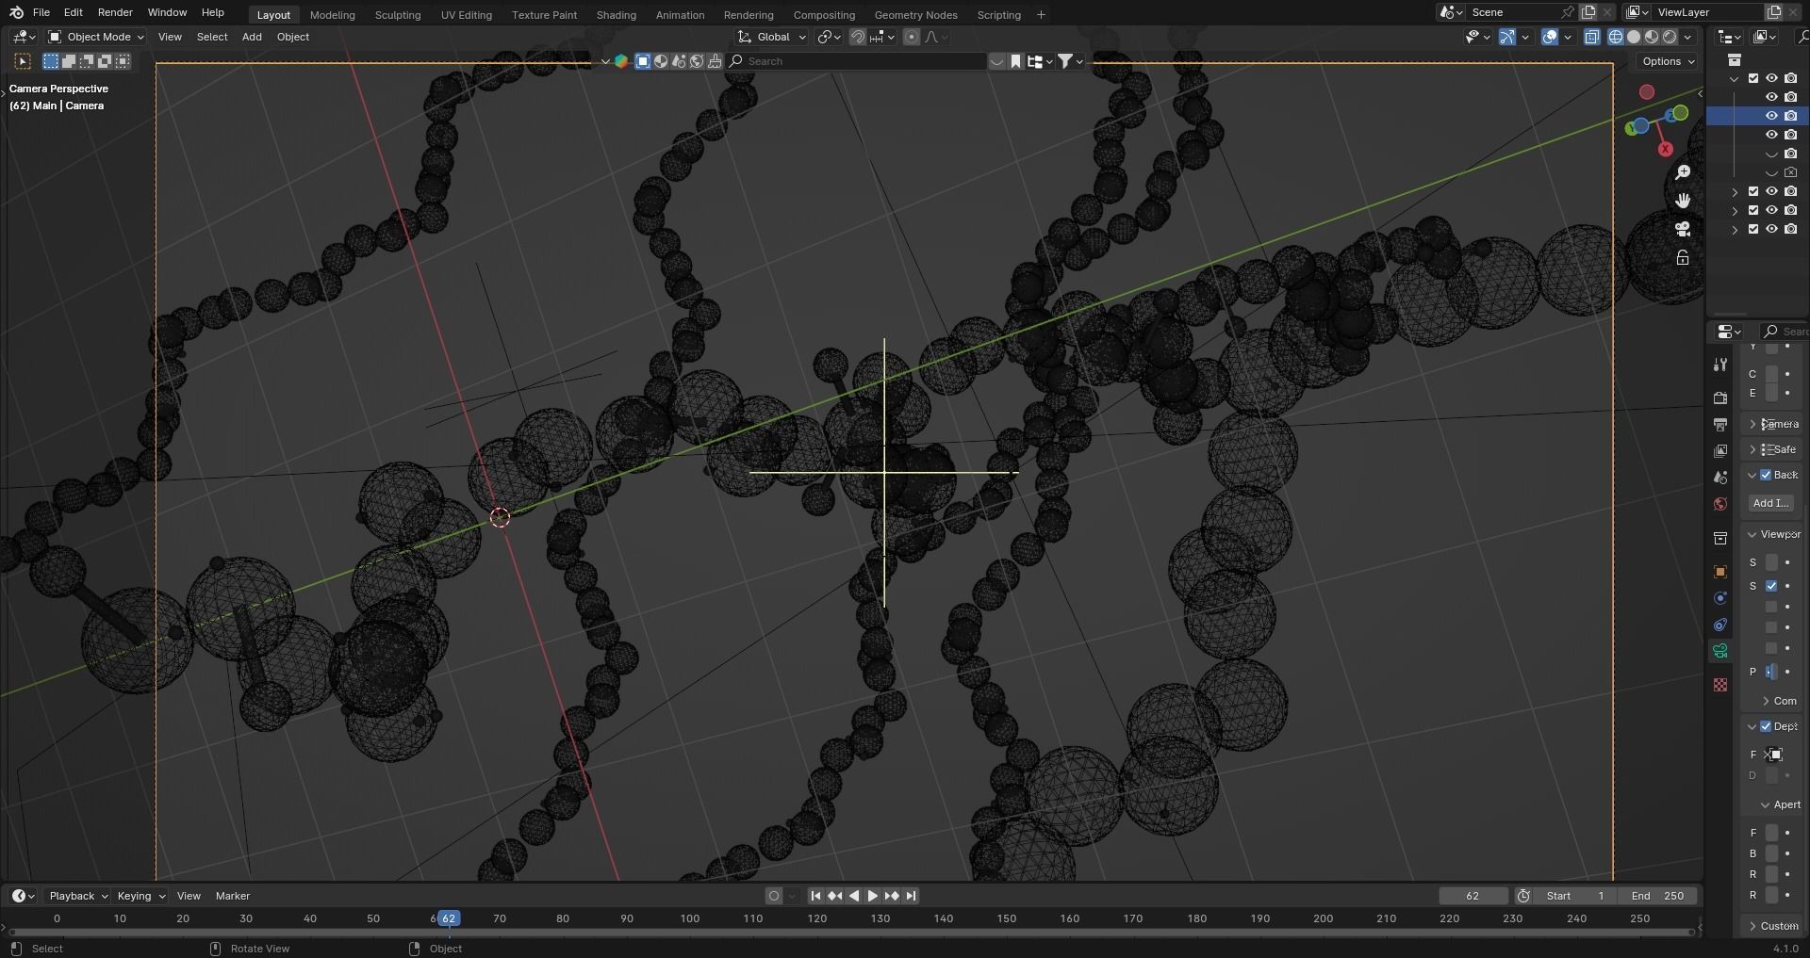Screen dimensions: 1810x958
Task: Switch to the Sculpting workspace tab
Action: [x=397, y=15]
